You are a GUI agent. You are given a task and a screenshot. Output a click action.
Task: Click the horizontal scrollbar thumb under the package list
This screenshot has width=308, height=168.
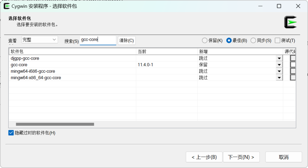pos(55,124)
